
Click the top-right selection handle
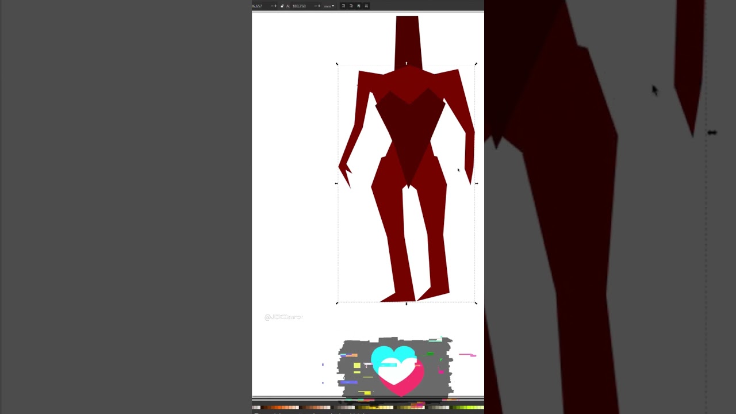pyautogui.click(x=476, y=64)
